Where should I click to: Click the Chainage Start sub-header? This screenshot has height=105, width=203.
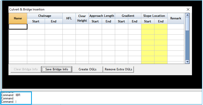point(36,21)
